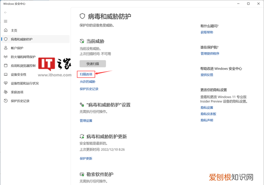This screenshot has height=185, width=264.
Task: Click the family icon for 家庭选项
Action: coord(6,92)
